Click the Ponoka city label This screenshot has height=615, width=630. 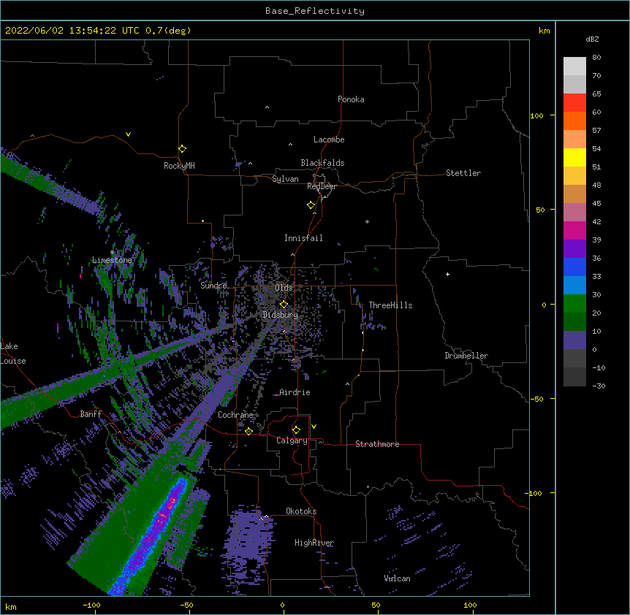pos(351,99)
